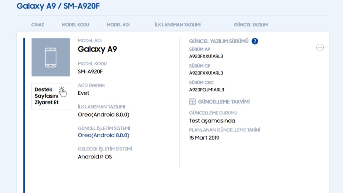Click the AOD Destek label
Viewport: 343px width, 193px height.
click(91, 85)
